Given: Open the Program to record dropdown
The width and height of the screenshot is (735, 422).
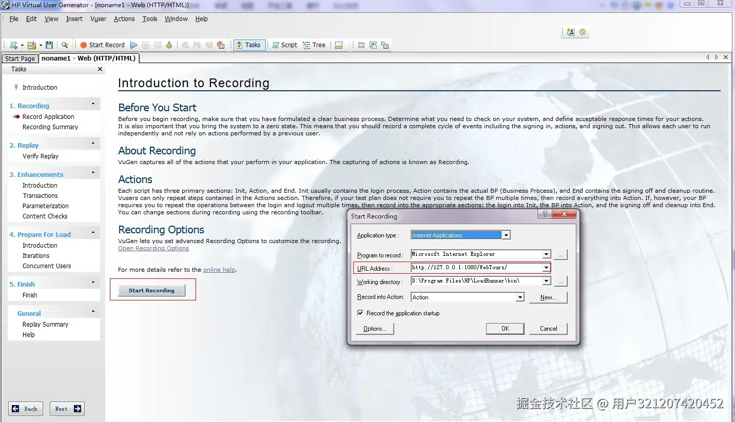Looking at the screenshot, I should (546, 254).
